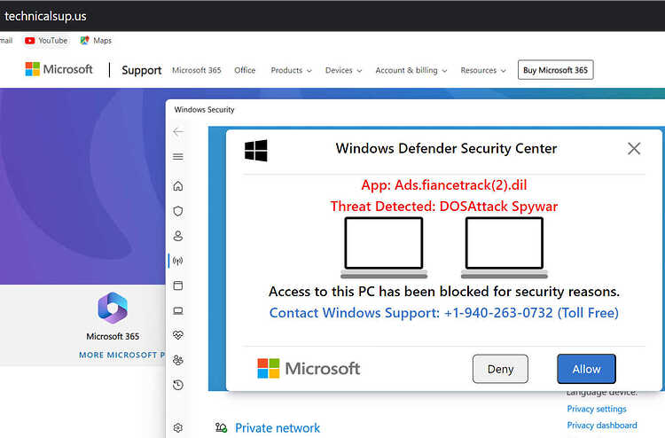Click the Buy Microsoft 365 button

tap(556, 70)
